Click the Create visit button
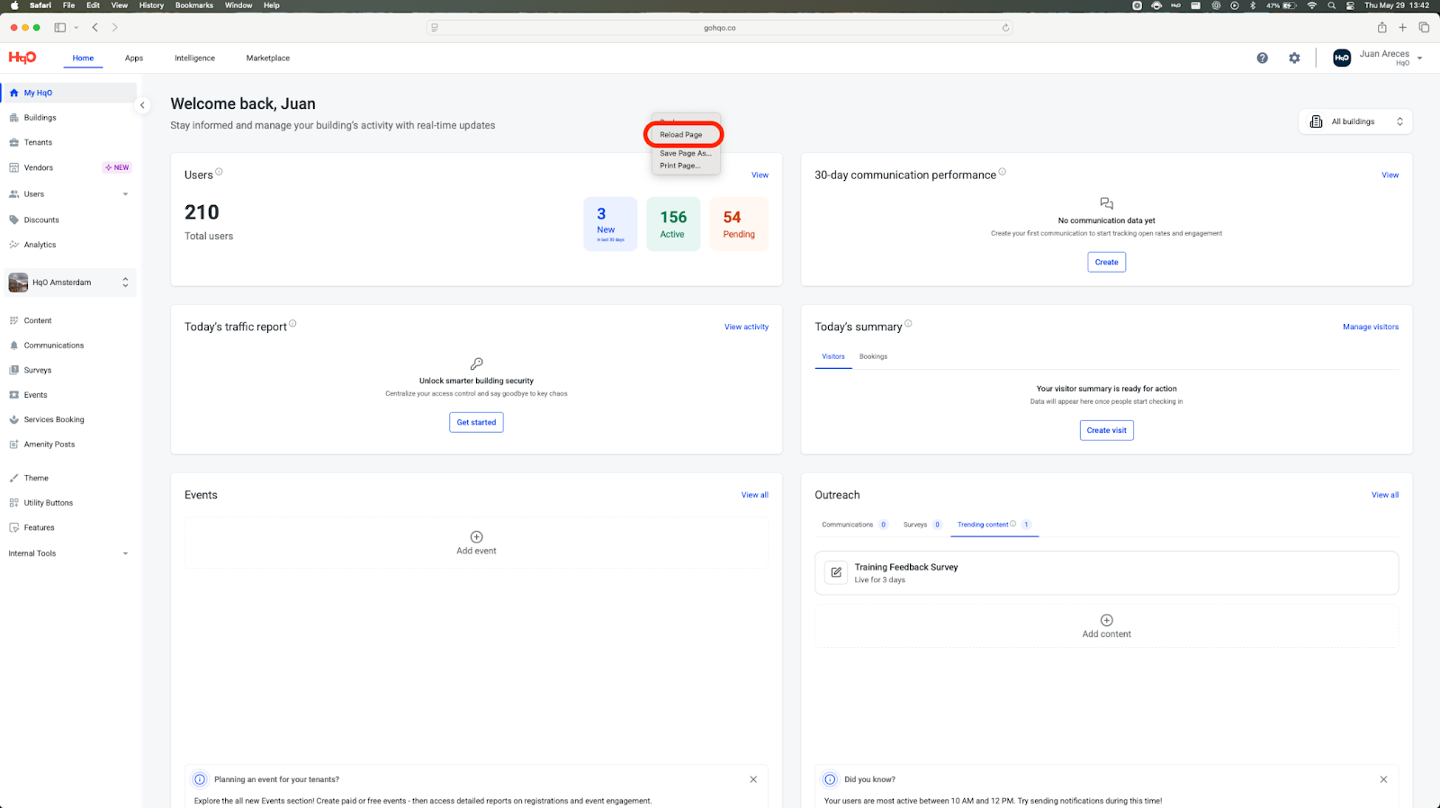This screenshot has width=1440, height=808. (1106, 430)
